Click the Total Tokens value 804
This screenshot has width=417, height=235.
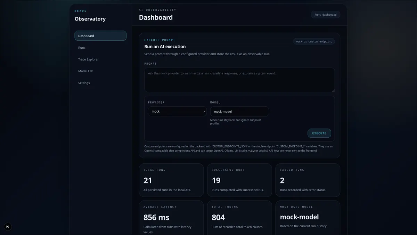pos(218,217)
